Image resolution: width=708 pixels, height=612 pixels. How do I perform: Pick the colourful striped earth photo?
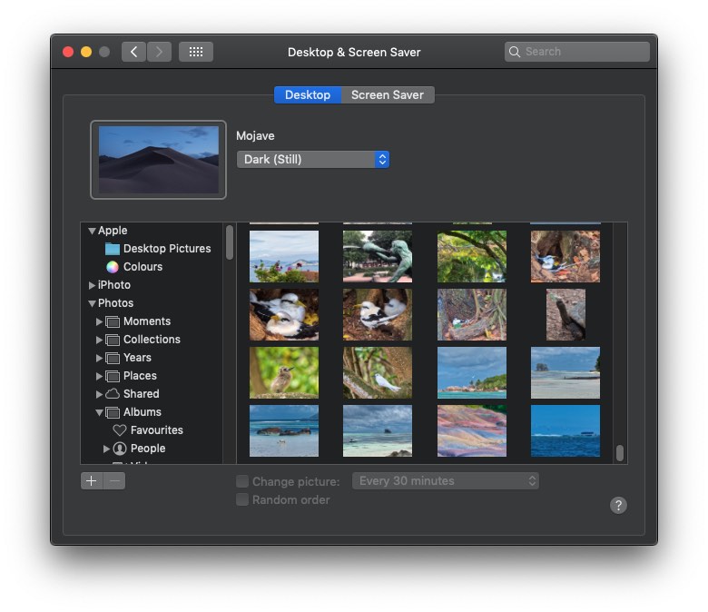[472, 431]
